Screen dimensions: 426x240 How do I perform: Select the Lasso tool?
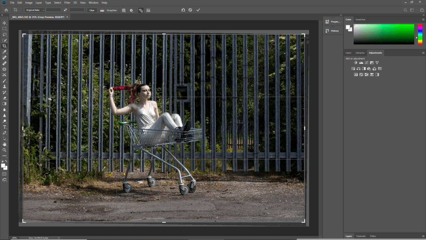click(5, 35)
